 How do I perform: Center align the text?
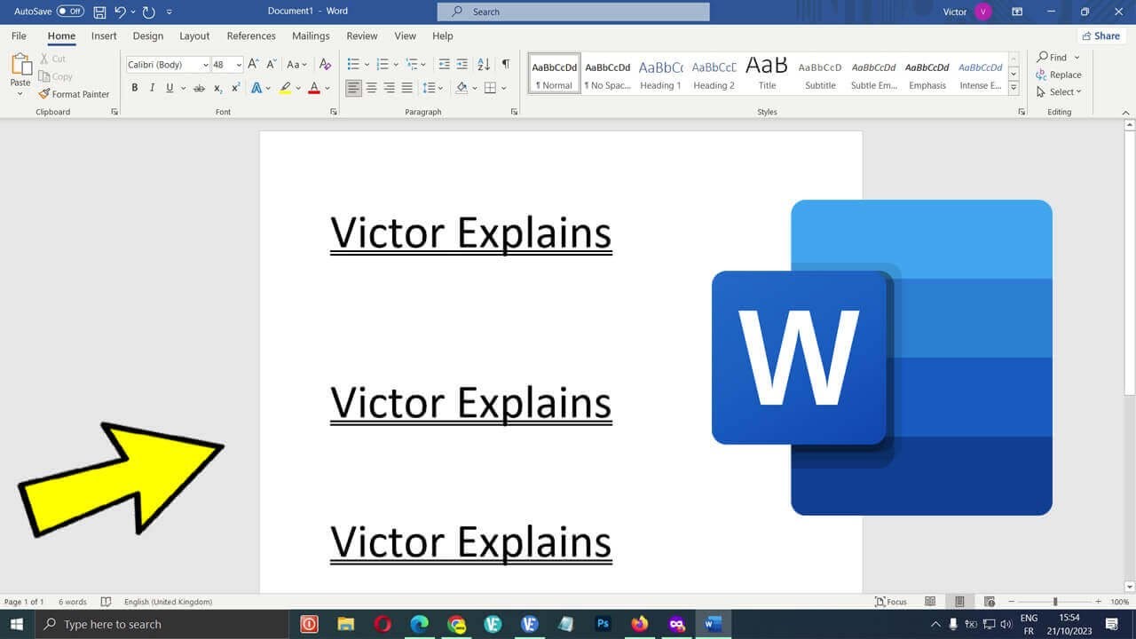click(372, 88)
